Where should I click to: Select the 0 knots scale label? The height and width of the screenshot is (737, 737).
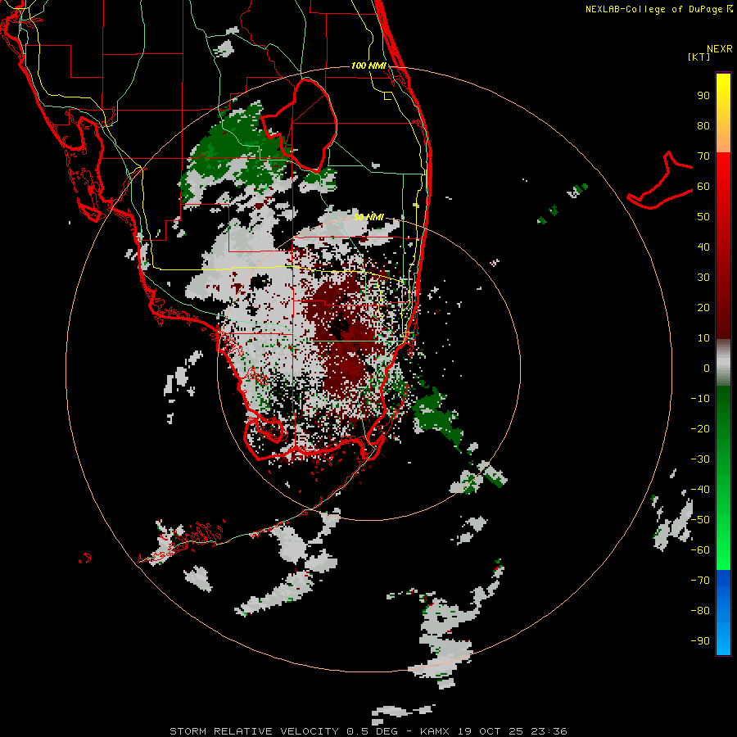[x=707, y=368]
